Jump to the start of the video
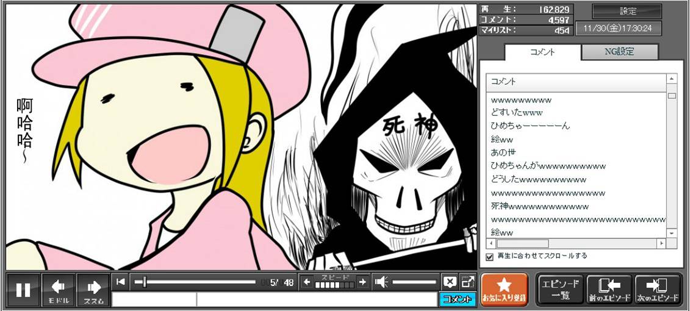Screen dimensions: 690x311 click(121, 282)
